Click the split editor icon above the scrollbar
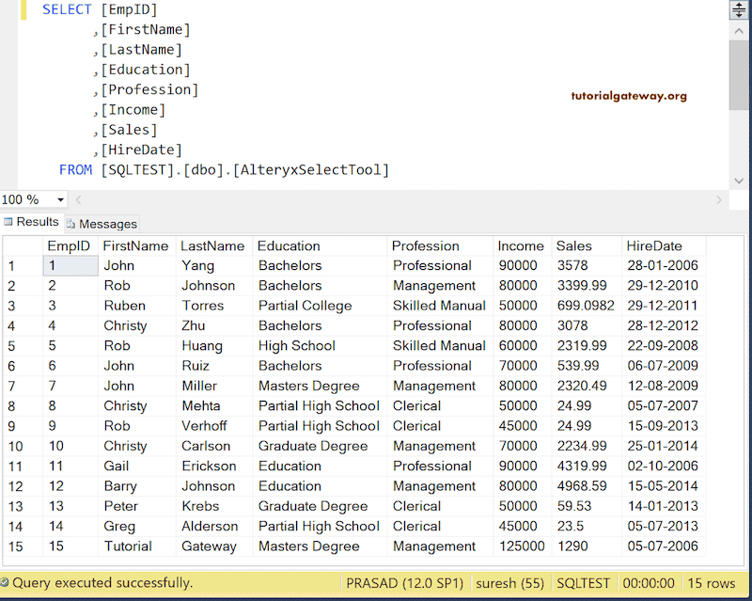 point(739,10)
